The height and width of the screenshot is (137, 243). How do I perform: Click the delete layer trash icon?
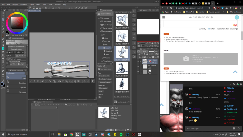pos(158,57)
